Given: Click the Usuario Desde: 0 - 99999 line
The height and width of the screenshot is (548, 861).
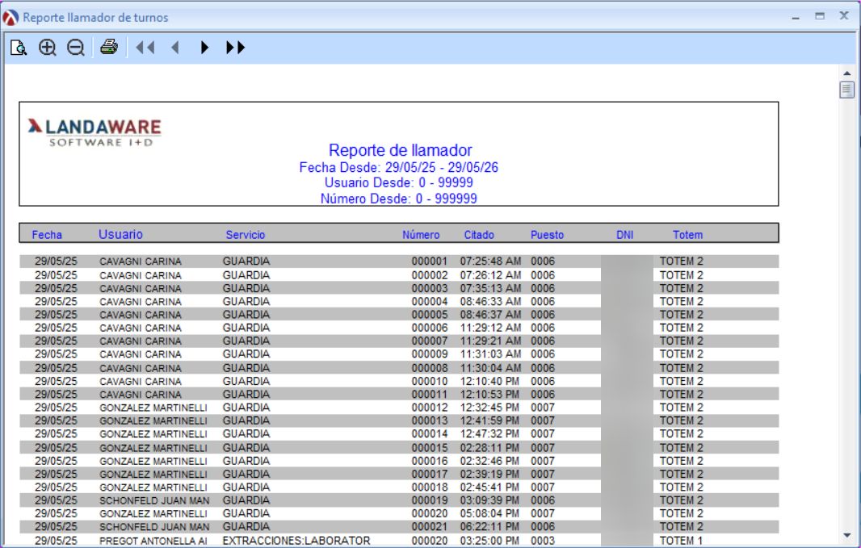Looking at the screenshot, I should coord(399,182).
